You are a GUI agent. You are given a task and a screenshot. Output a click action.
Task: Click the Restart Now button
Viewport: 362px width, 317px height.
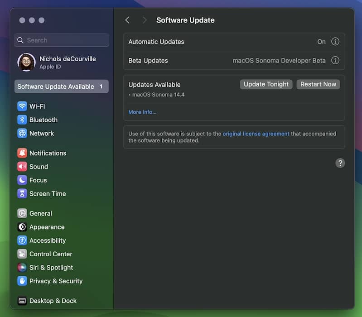coord(318,84)
